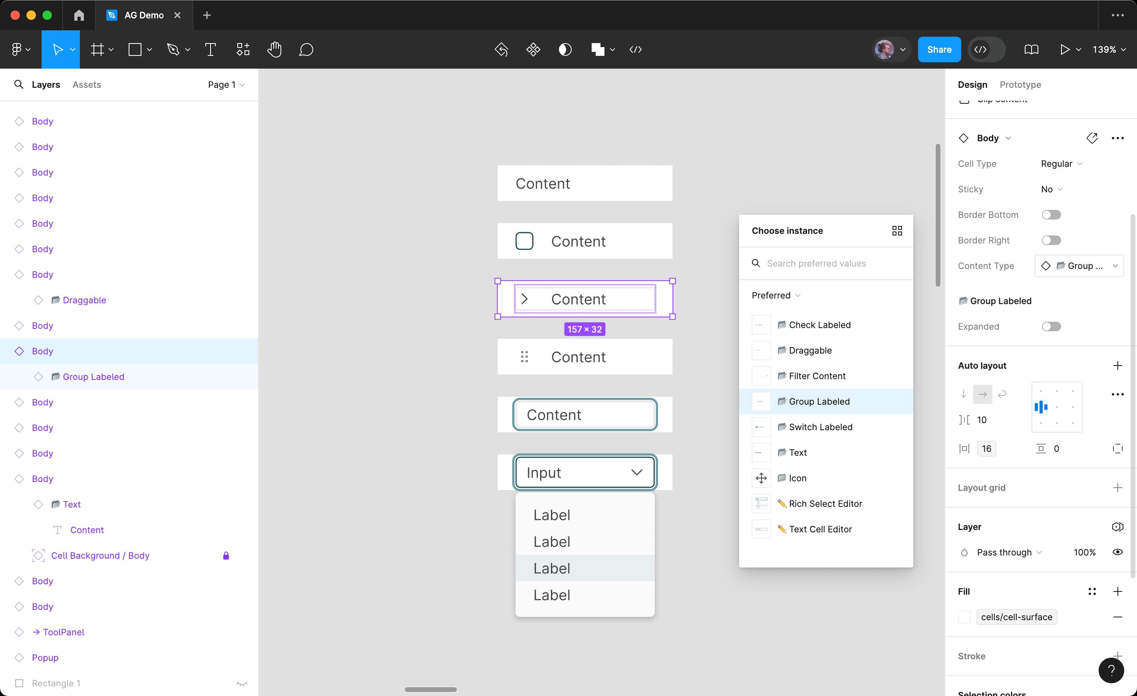Click the Share button

[939, 49]
